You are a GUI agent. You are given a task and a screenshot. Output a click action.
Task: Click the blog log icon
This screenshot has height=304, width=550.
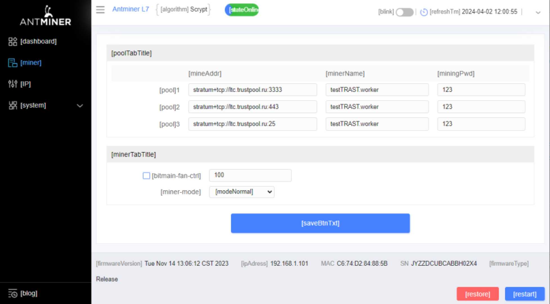click(13, 293)
